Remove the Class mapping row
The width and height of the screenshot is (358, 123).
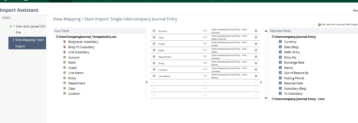tap(256, 38)
